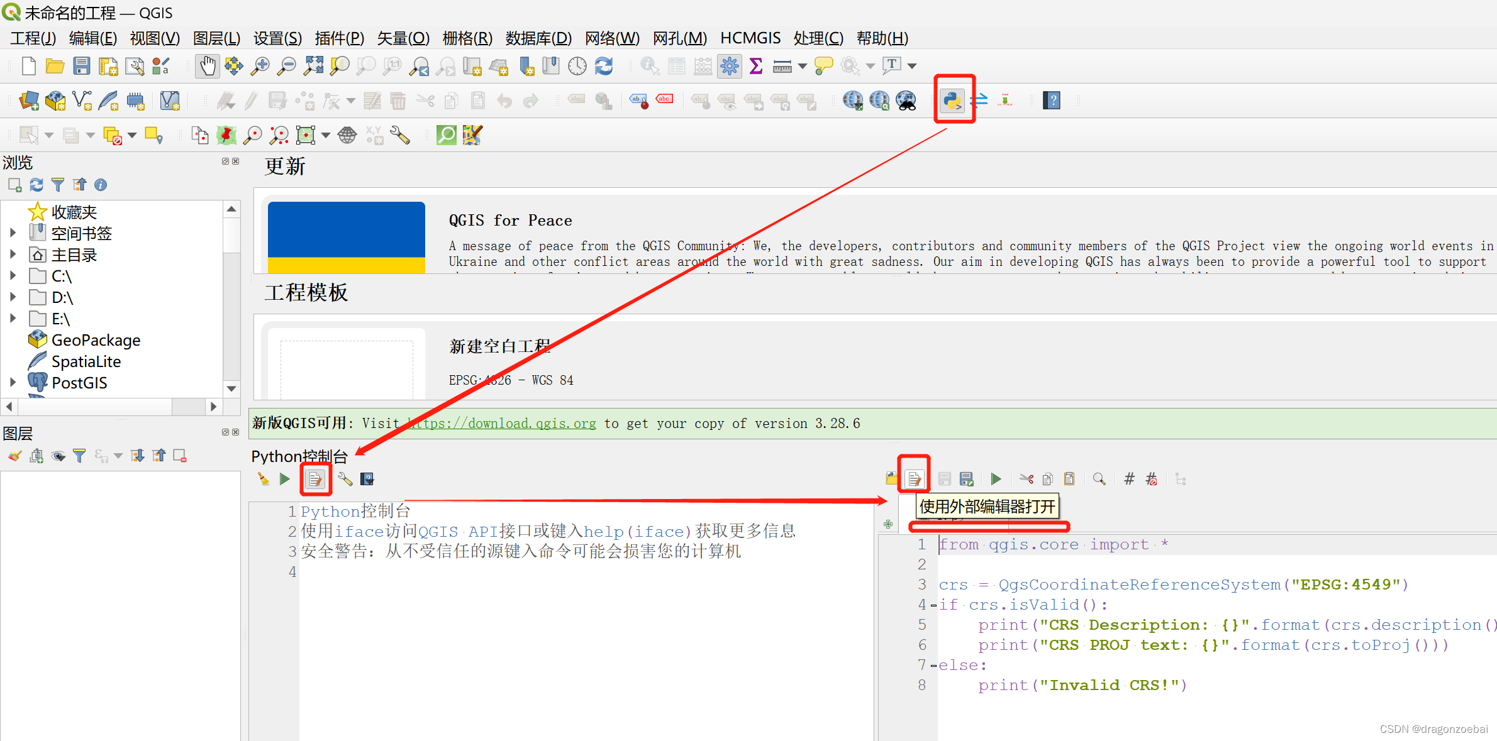Click the Comment hash icon in editor
The width and height of the screenshot is (1497, 741).
coord(1129,479)
